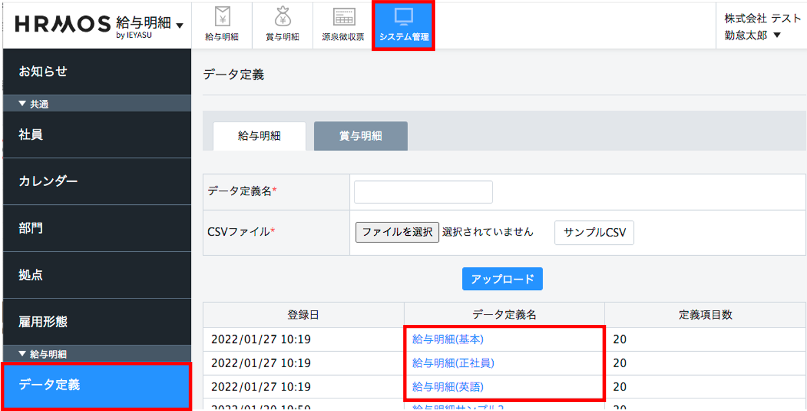Open the 給与明細 toolbar icon
This screenshot has height=411, width=807.
[x=222, y=25]
